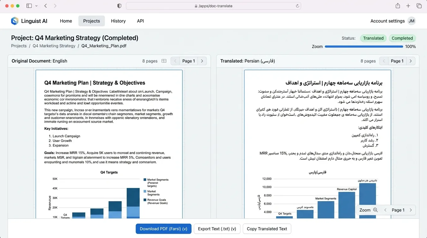The image size is (427, 238).
Task: Click the privacy shield icon
Action: 119,6
